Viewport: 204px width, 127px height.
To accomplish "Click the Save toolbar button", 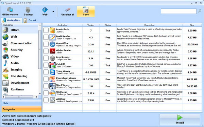I will tap(86, 12).
